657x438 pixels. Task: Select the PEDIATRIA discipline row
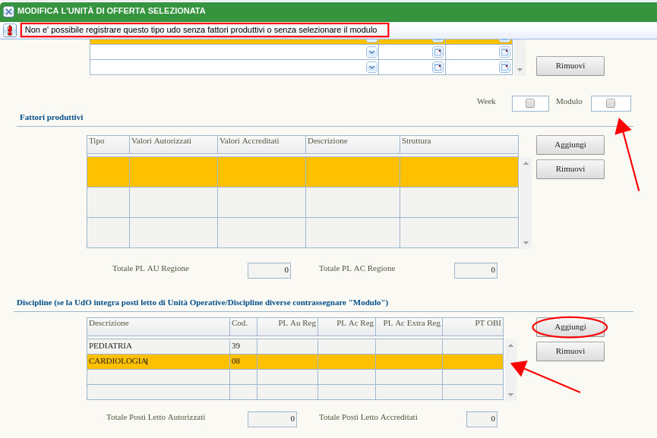[x=158, y=346]
